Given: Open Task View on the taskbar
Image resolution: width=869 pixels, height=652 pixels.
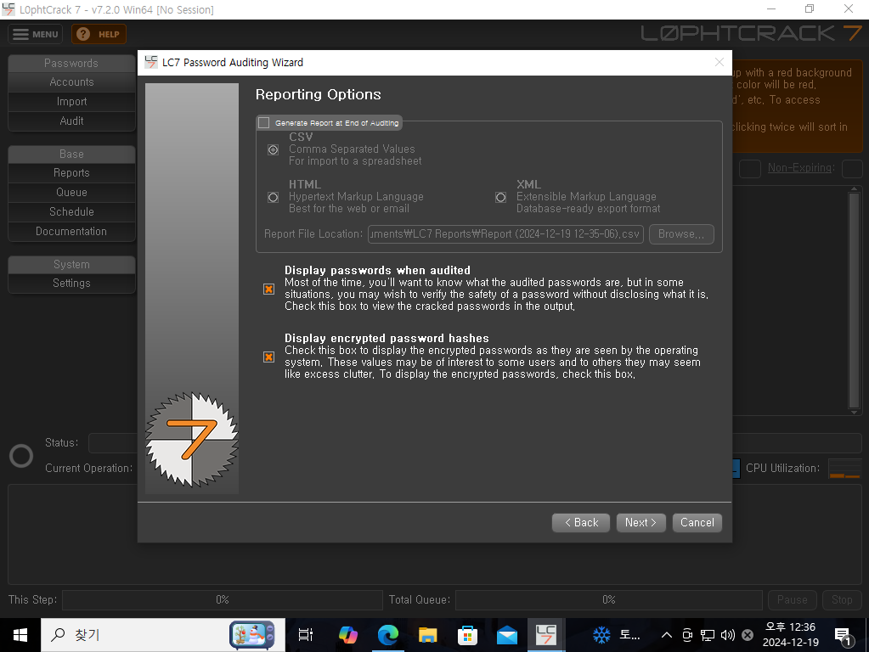Looking at the screenshot, I should coord(305,635).
